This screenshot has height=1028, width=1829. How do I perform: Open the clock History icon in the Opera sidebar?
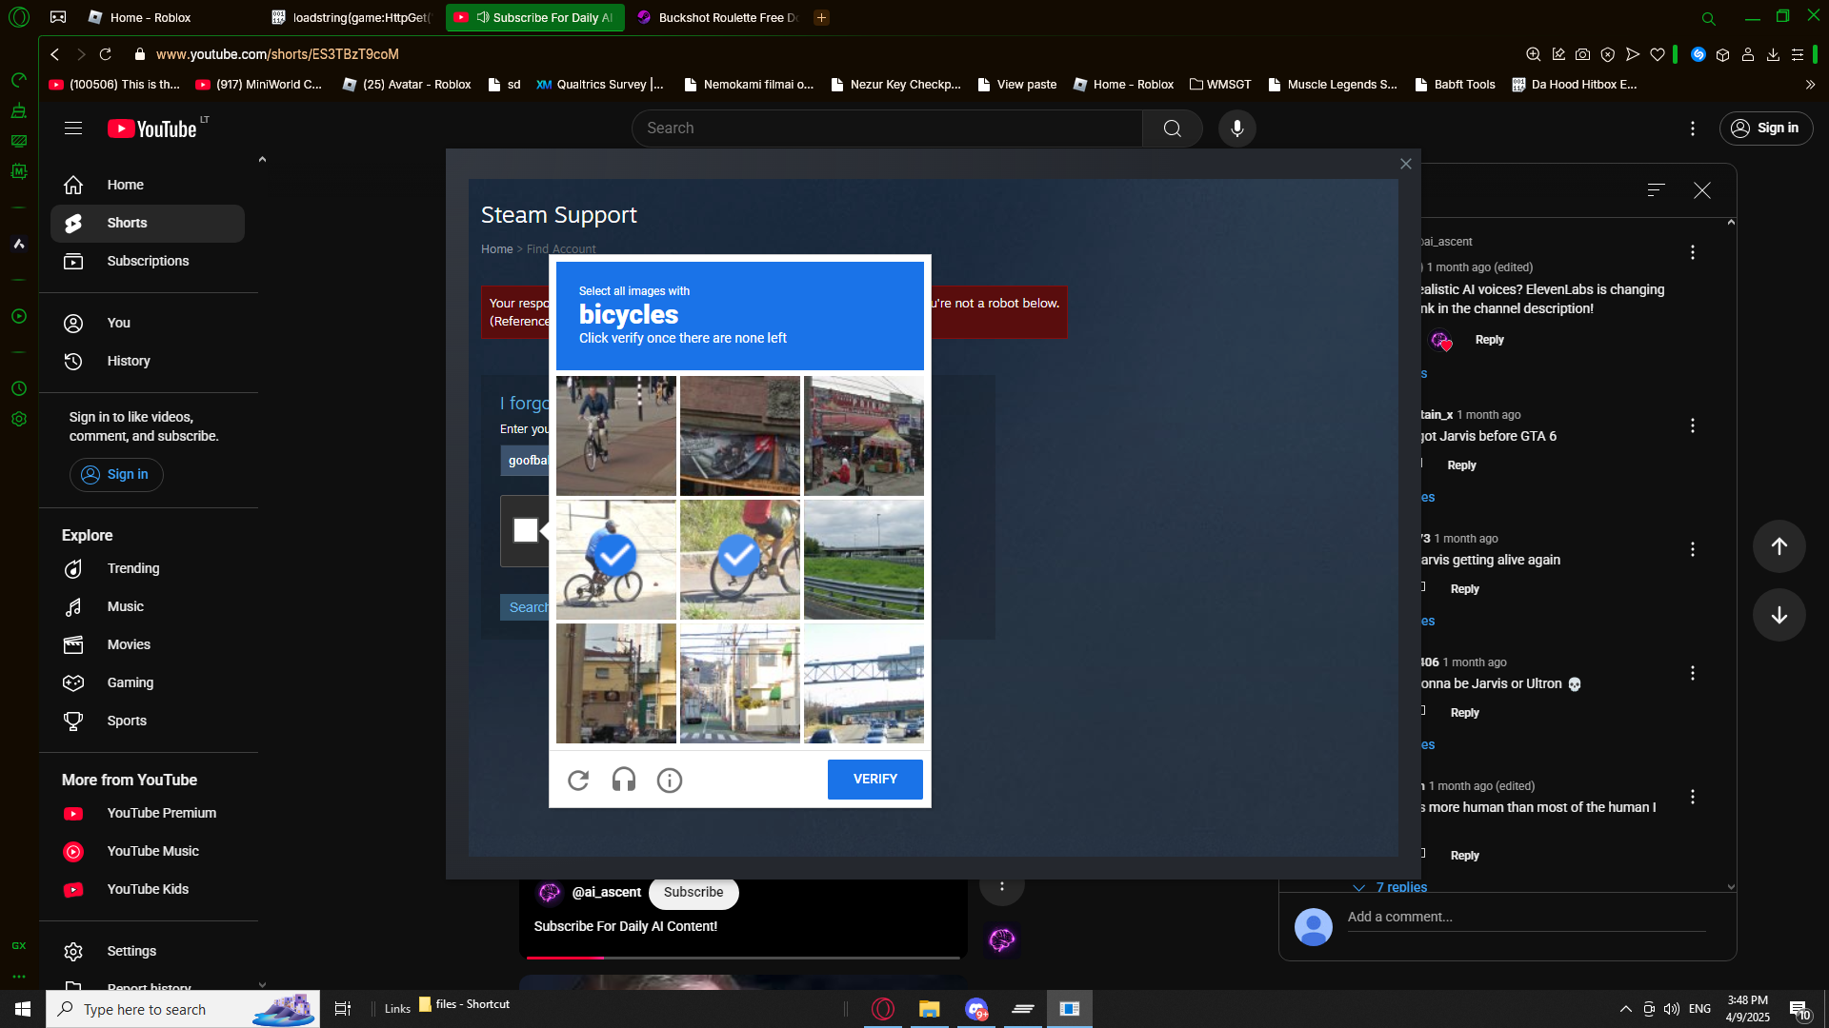point(18,388)
